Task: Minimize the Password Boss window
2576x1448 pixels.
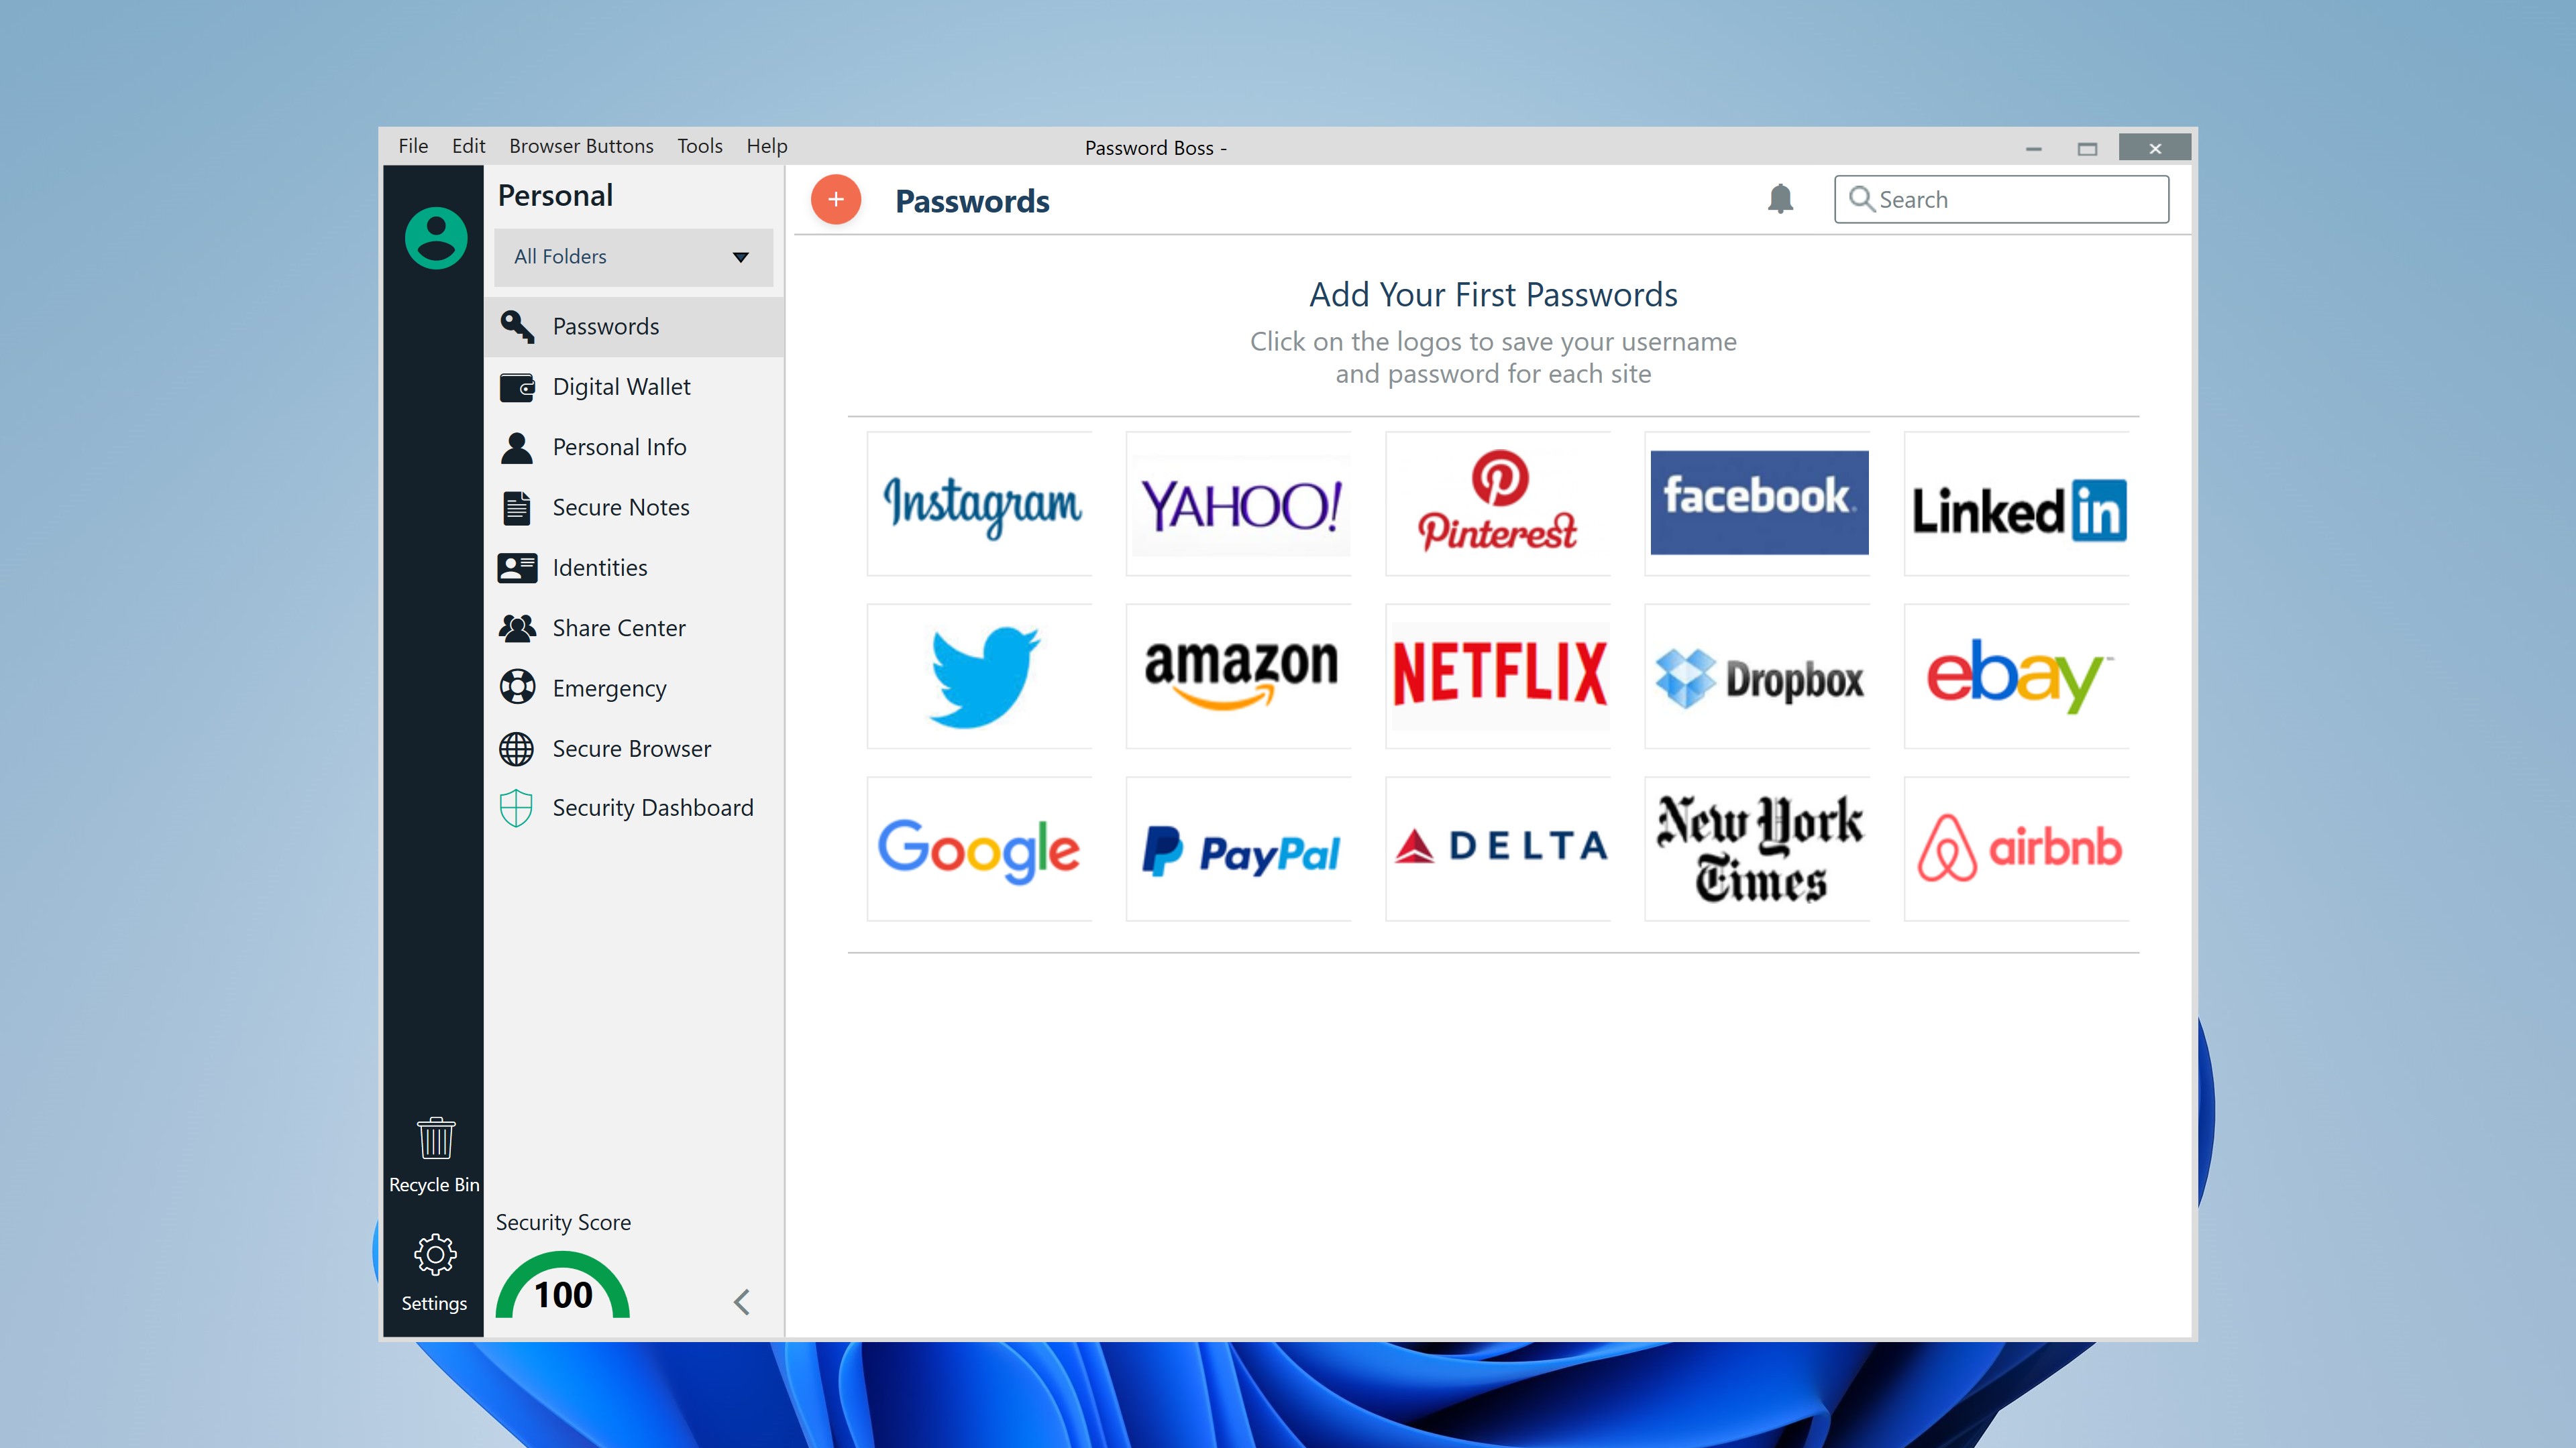Action: point(2033,148)
